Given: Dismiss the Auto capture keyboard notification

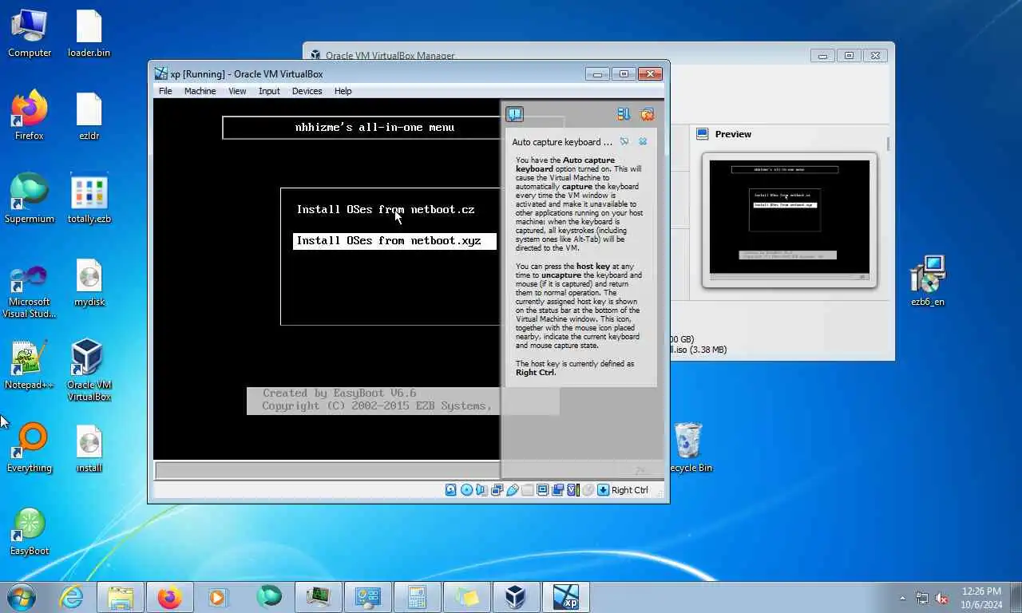Looking at the screenshot, I should click(643, 141).
